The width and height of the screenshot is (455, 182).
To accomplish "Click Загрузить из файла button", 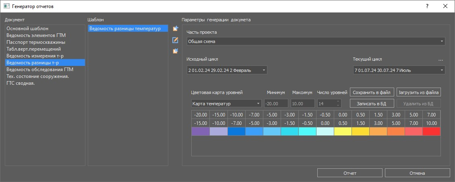I will click(x=418, y=92).
